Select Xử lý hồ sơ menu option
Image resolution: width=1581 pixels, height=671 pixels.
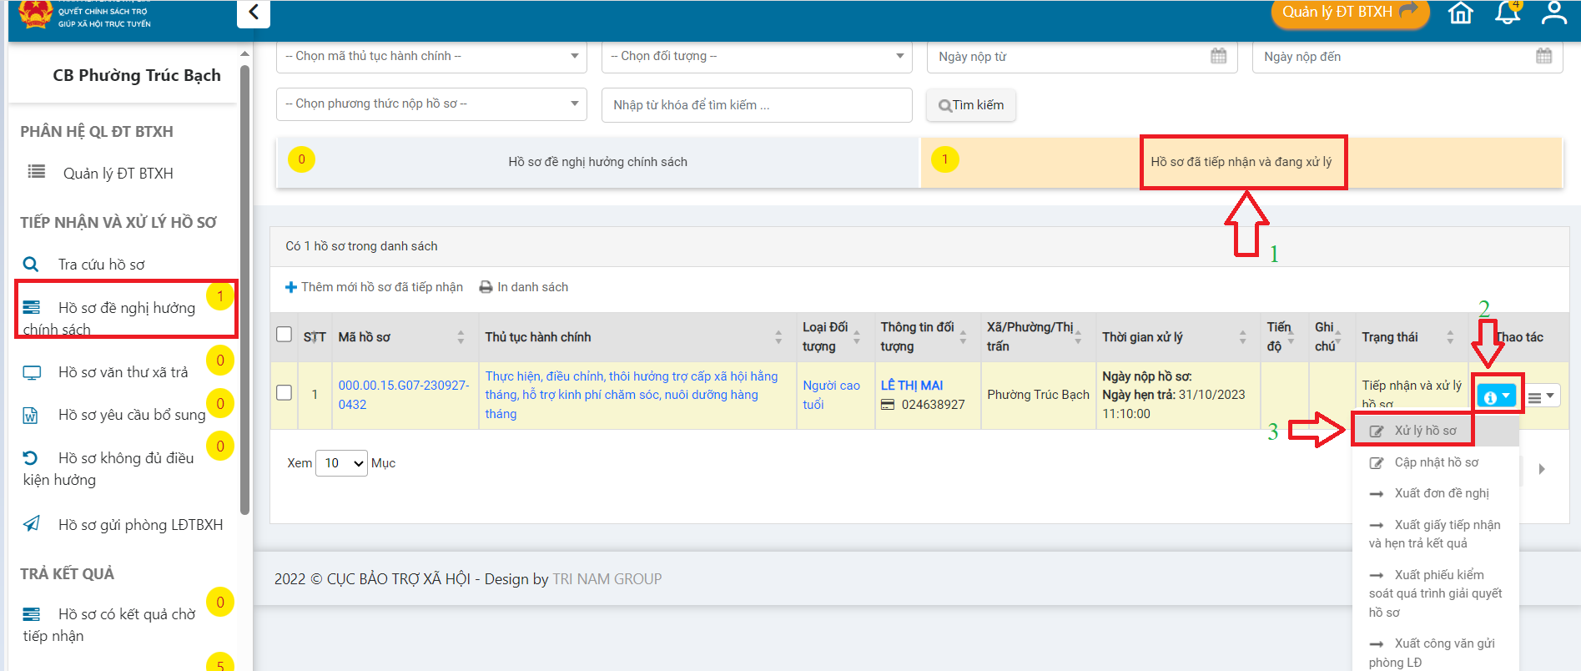pyautogui.click(x=1425, y=431)
